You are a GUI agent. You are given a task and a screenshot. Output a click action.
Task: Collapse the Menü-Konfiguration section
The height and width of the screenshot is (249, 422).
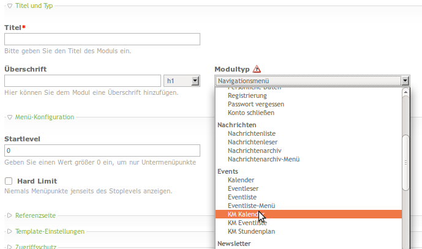(x=40, y=117)
